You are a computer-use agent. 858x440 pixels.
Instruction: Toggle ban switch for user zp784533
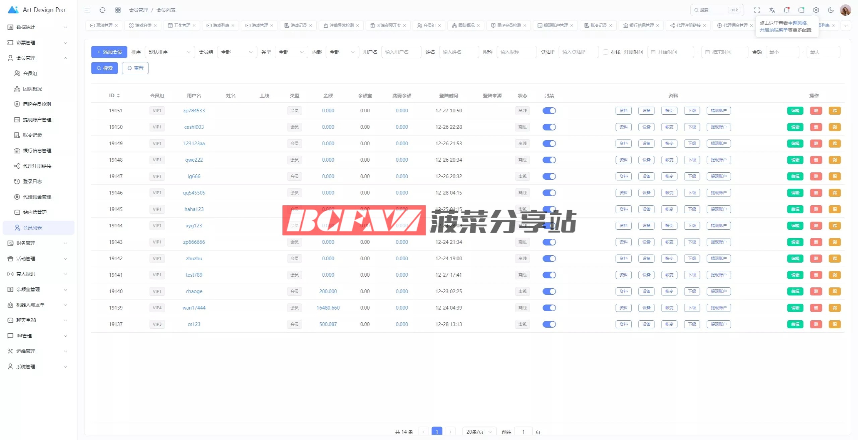[x=549, y=111]
